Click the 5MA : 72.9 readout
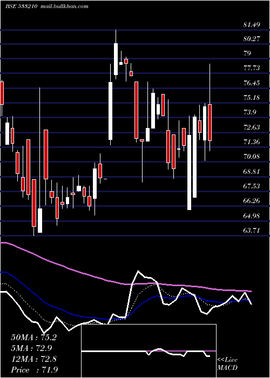270x378 pixels. [31, 348]
